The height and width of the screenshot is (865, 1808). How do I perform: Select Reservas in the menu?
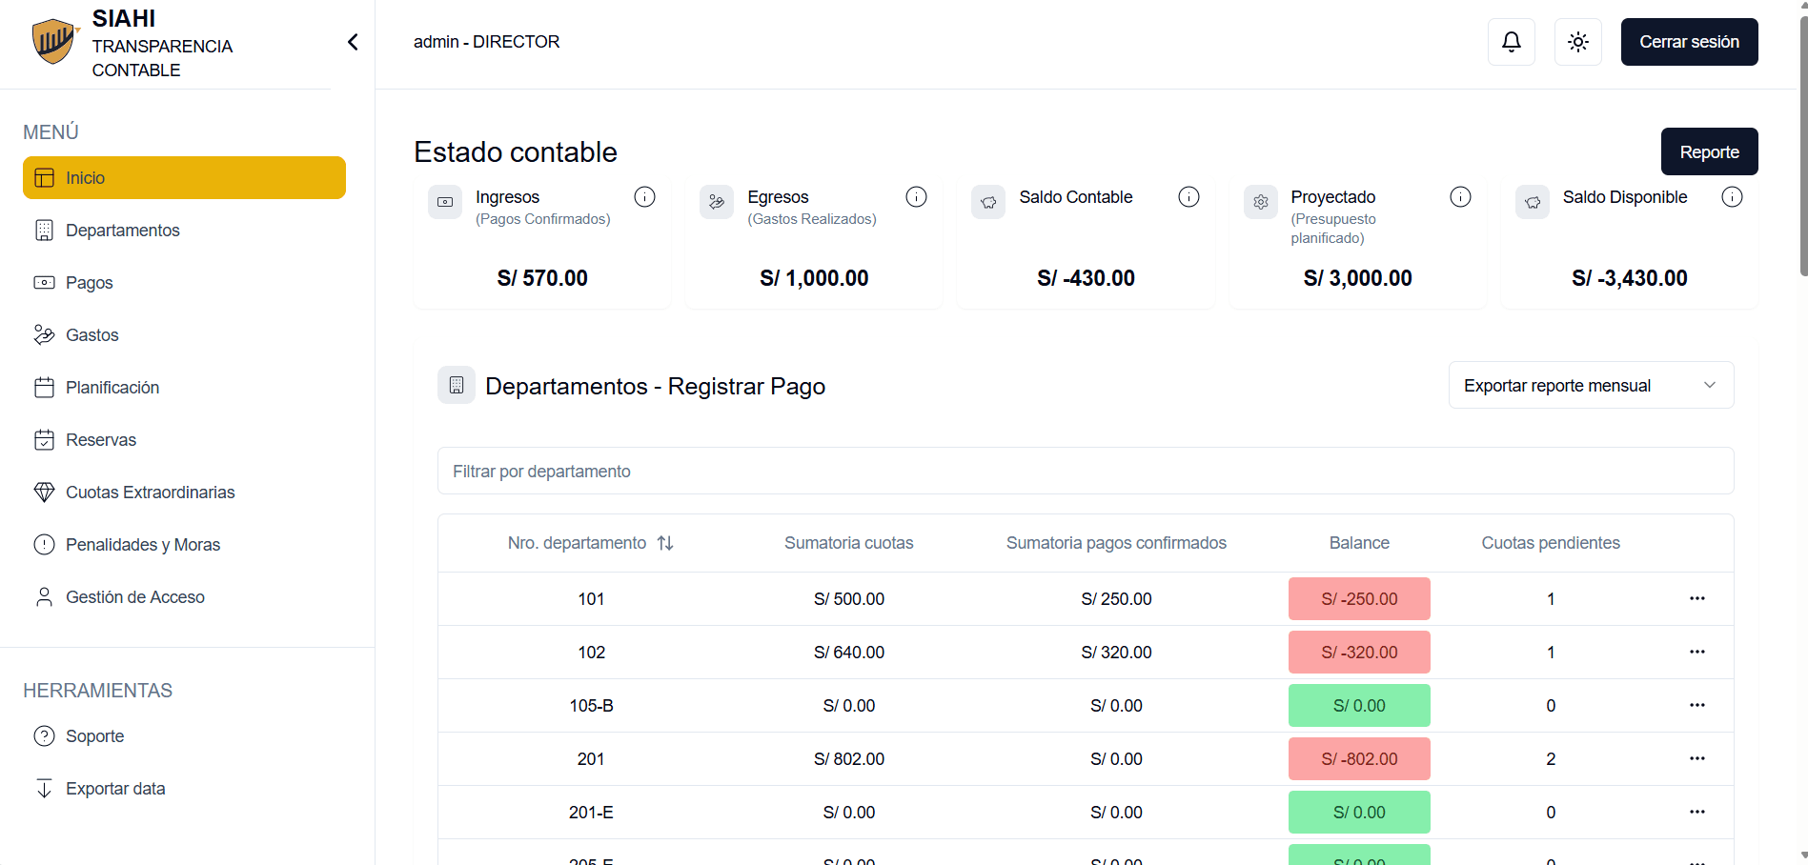(x=184, y=440)
